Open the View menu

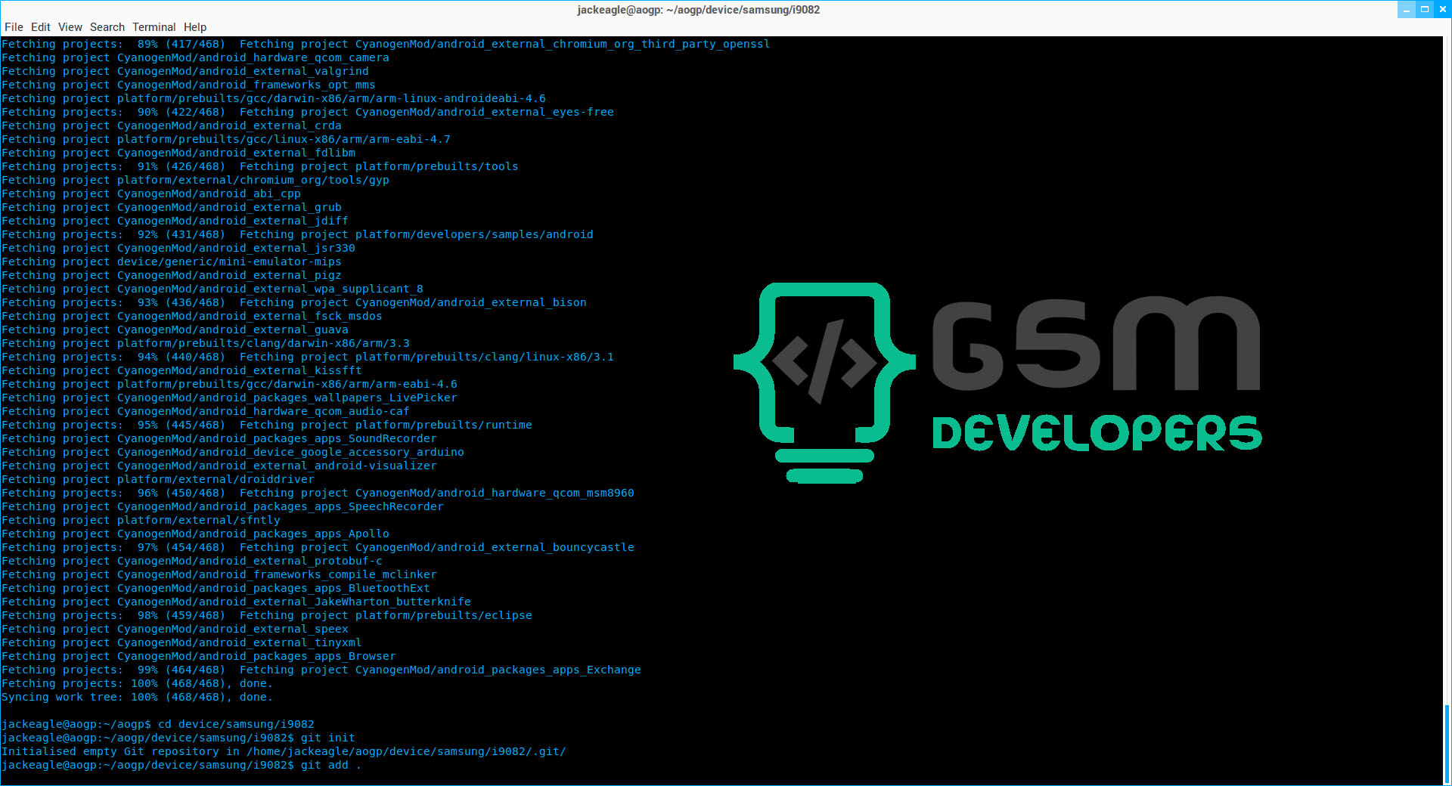[x=70, y=27]
